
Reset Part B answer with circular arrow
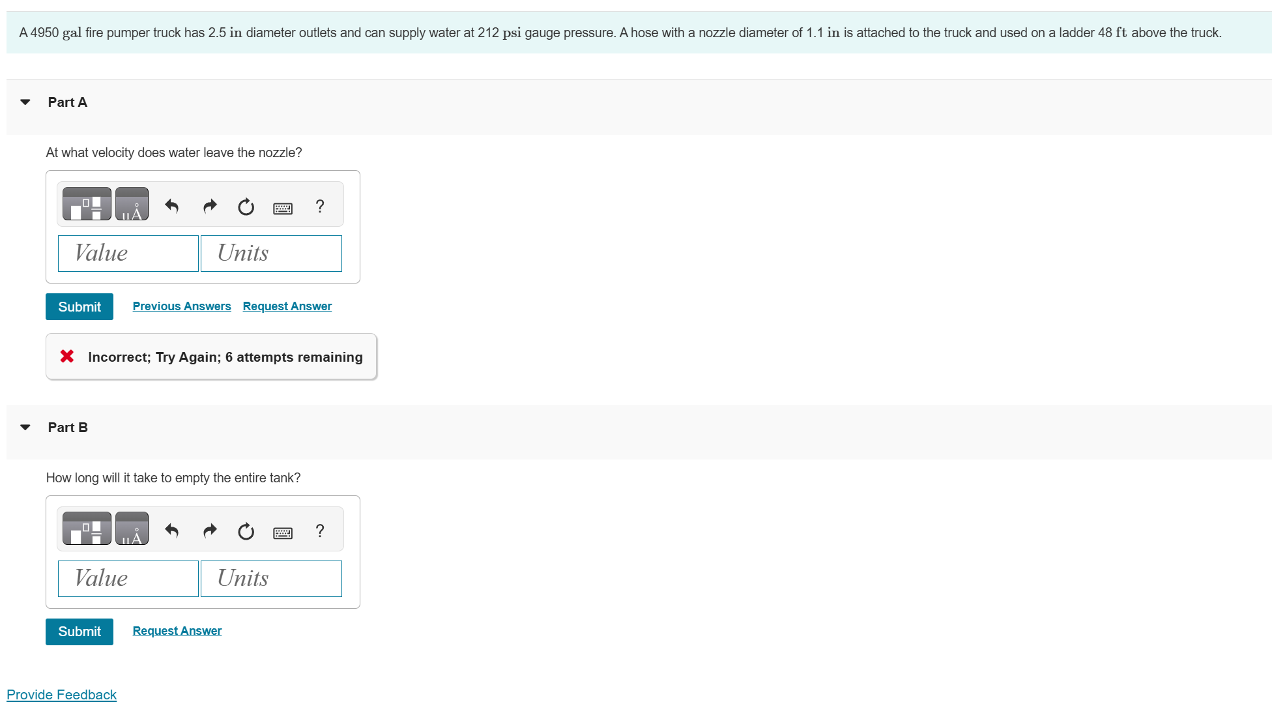[x=246, y=531]
